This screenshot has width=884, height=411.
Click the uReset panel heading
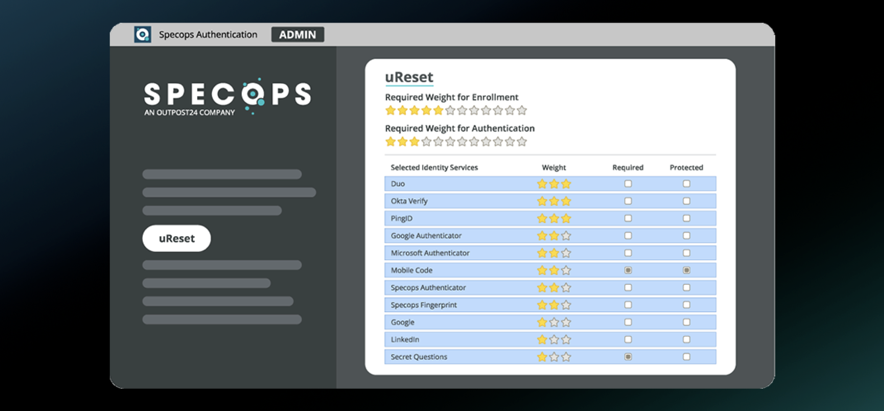(x=409, y=77)
